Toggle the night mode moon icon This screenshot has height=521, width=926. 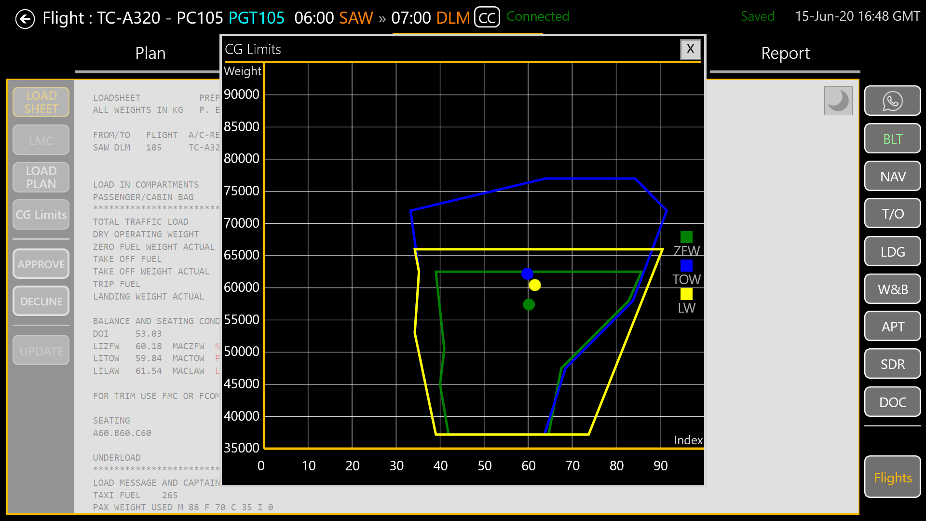[838, 101]
